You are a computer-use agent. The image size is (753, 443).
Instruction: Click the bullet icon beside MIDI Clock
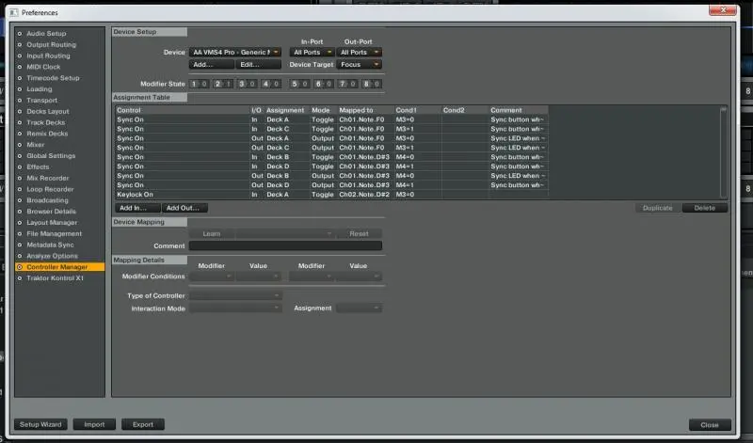pos(20,67)
